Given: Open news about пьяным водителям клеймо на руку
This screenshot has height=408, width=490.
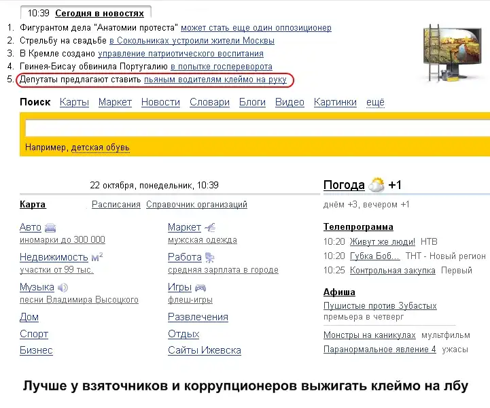Looking at the screenshot, I should 215,80.
